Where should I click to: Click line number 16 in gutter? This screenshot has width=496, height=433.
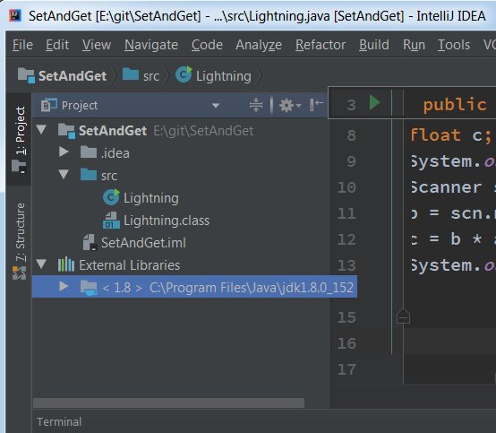click(x=346, y=343)
